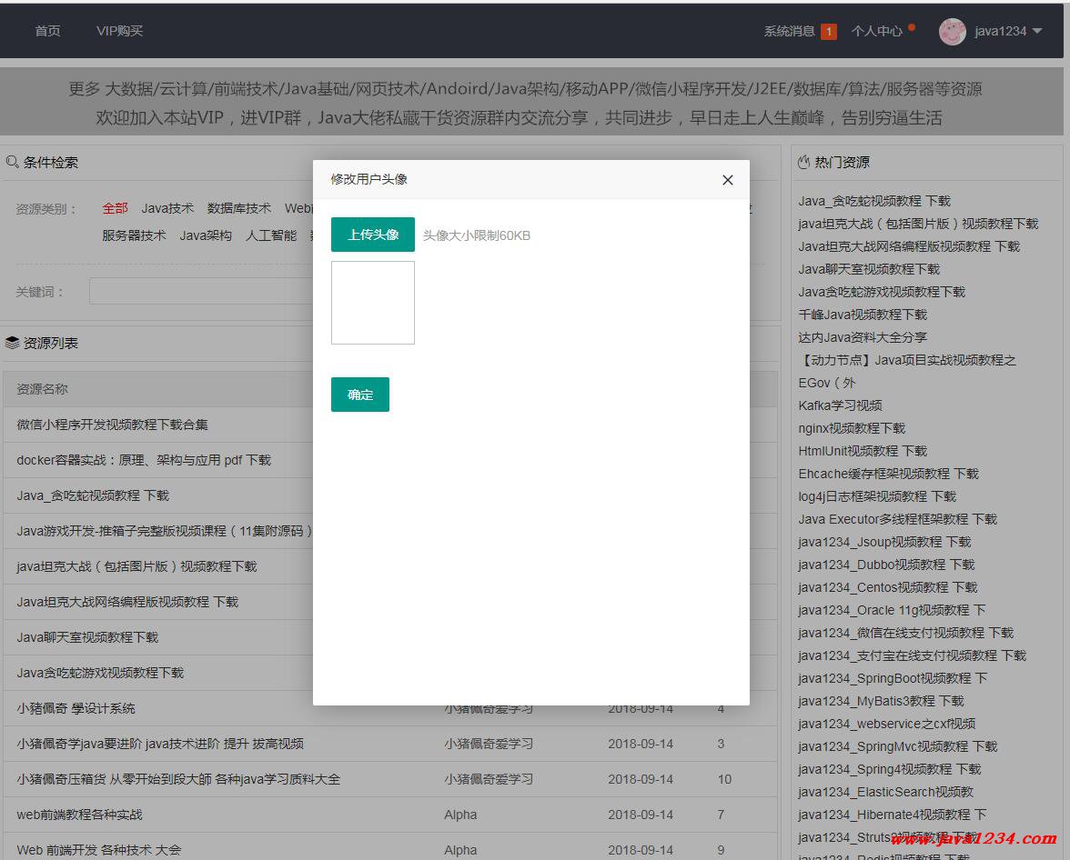Select the 全部 resource category
Viewport: 1070px width, 860px height.
(x=115, y=208)
